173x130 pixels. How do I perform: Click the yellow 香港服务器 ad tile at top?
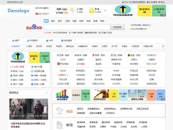(x=144, y=11)
